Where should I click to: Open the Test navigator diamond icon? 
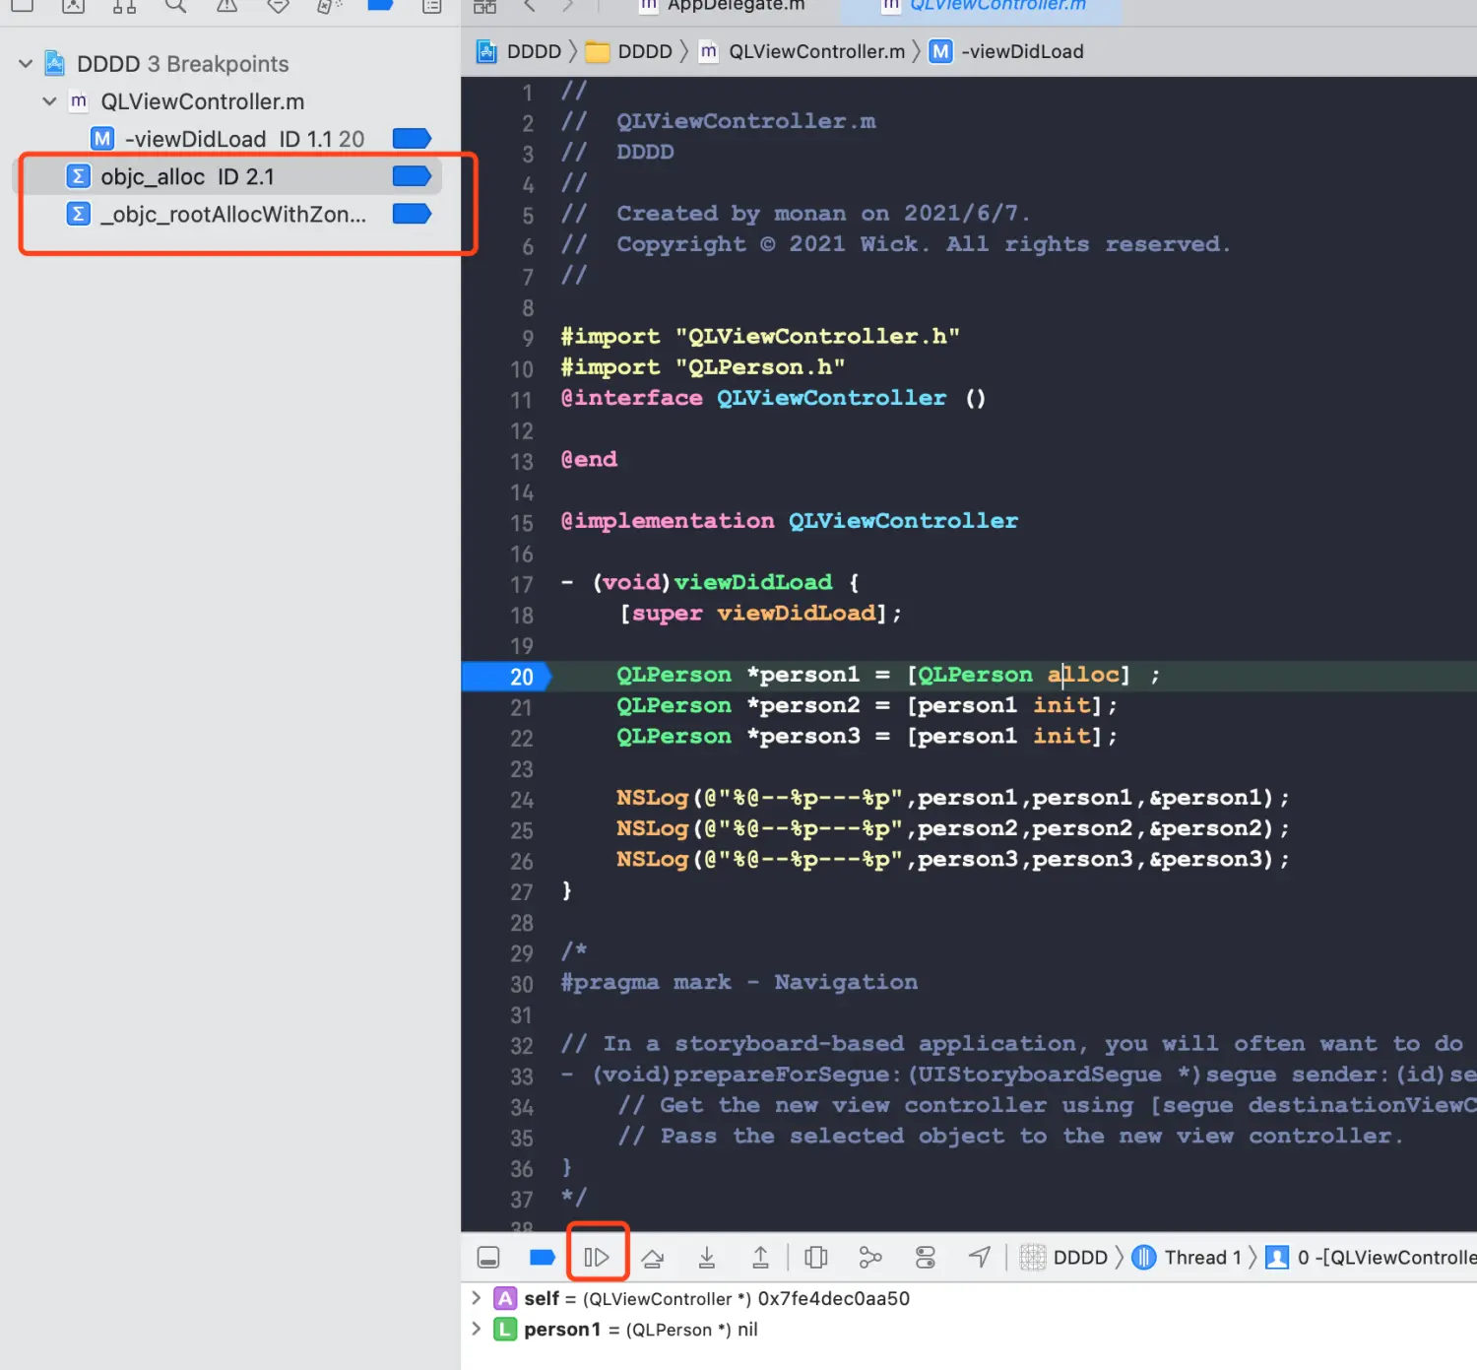(278, 5)
